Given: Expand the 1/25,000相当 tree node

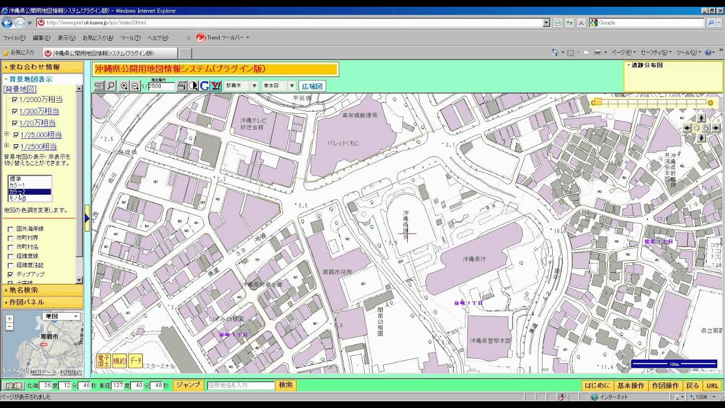Looking at the screenshot, I should point(7,134).
